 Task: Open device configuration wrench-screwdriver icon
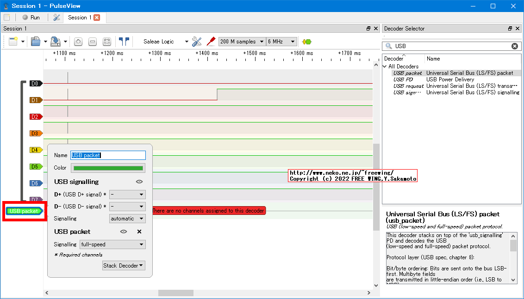197,42
